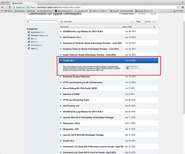Uncheck the Developer Tools category
Image resolution: width=185 pixels, height=154 pixels.
[x=29, y=35]
